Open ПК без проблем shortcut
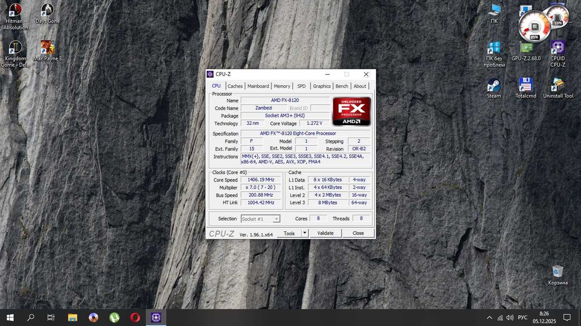 (x=494, y=54)
